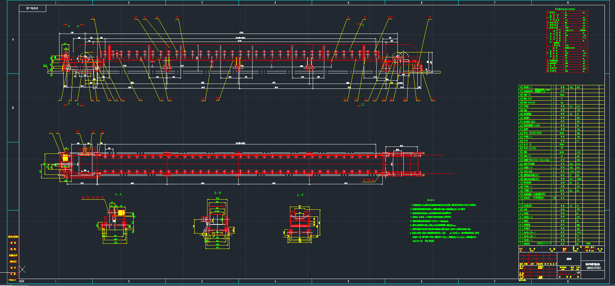The image size is (615, 286).
Task: Select the yellow motor block in A-A section
Action: click(121, 213)
